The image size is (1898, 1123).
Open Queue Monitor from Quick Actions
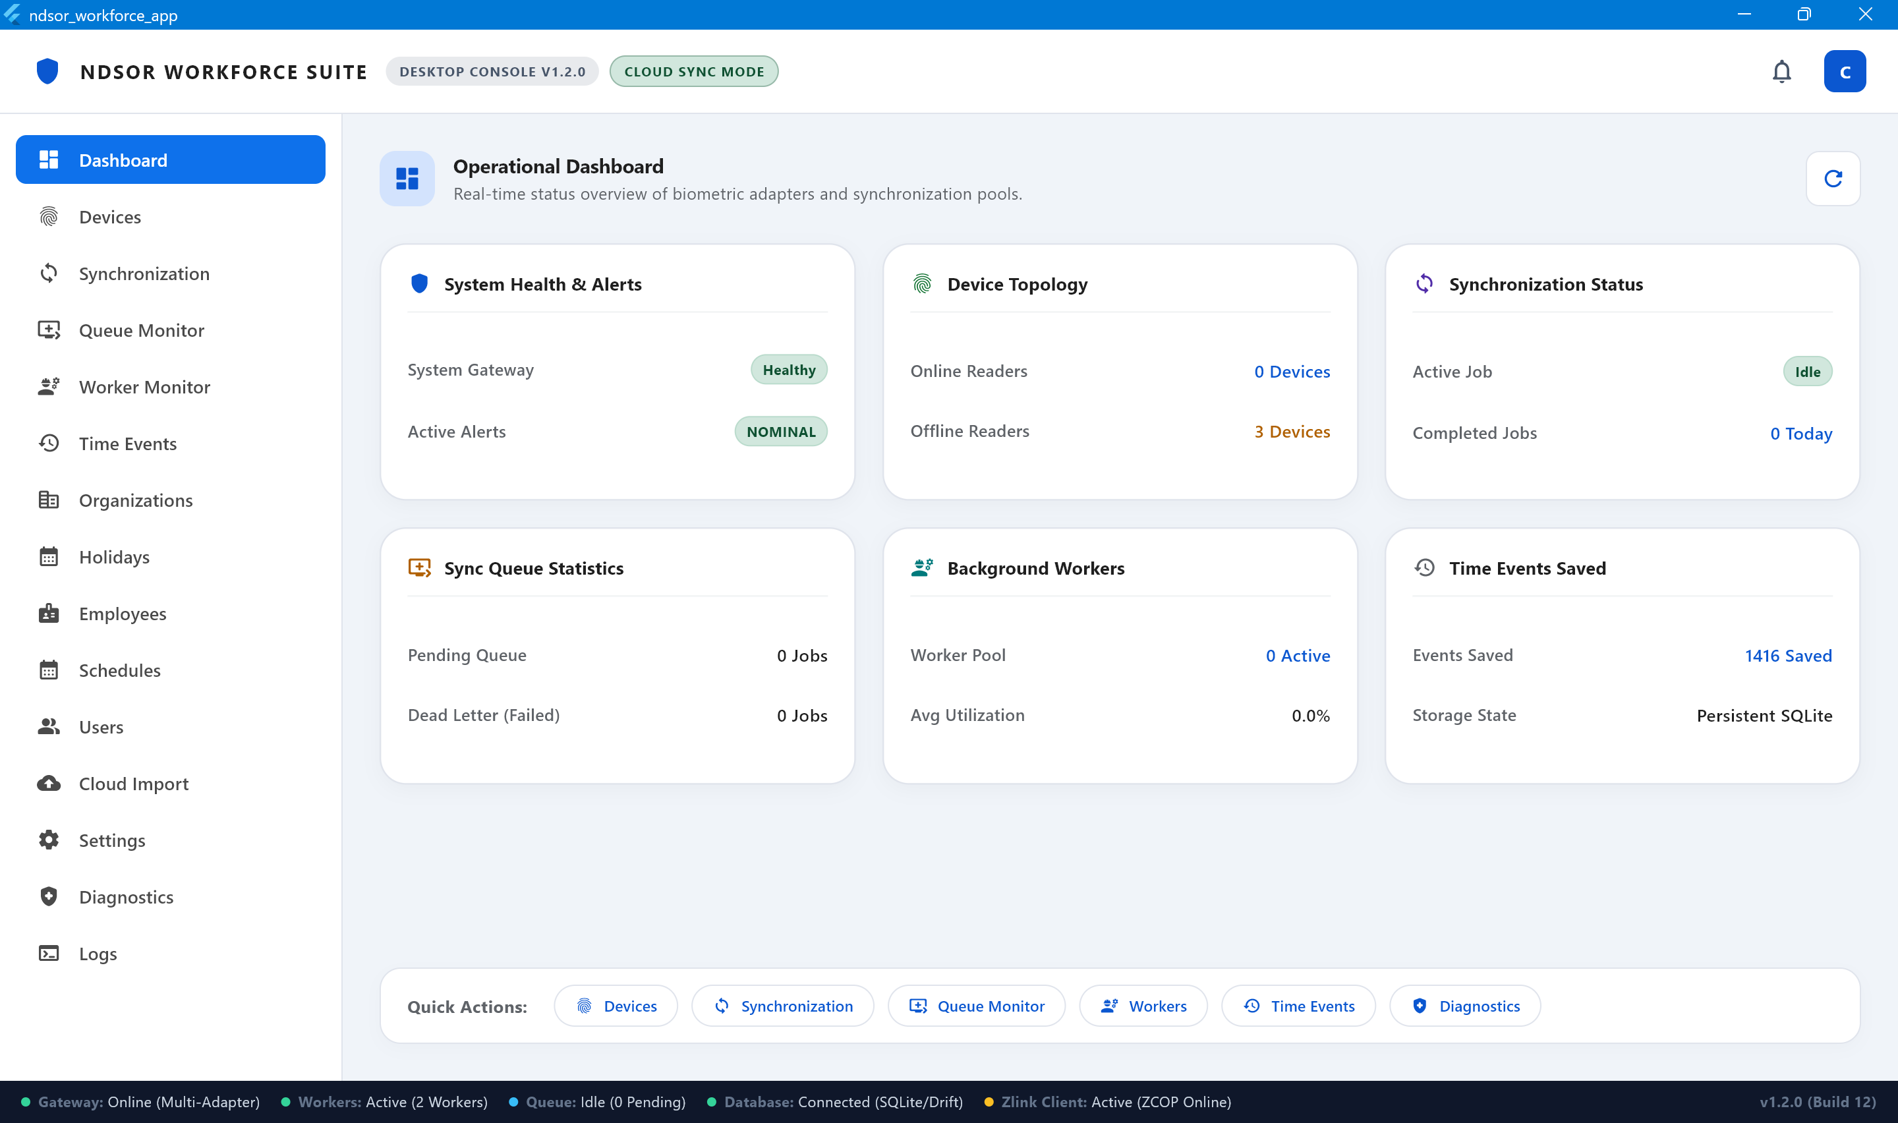[976, 1006]
